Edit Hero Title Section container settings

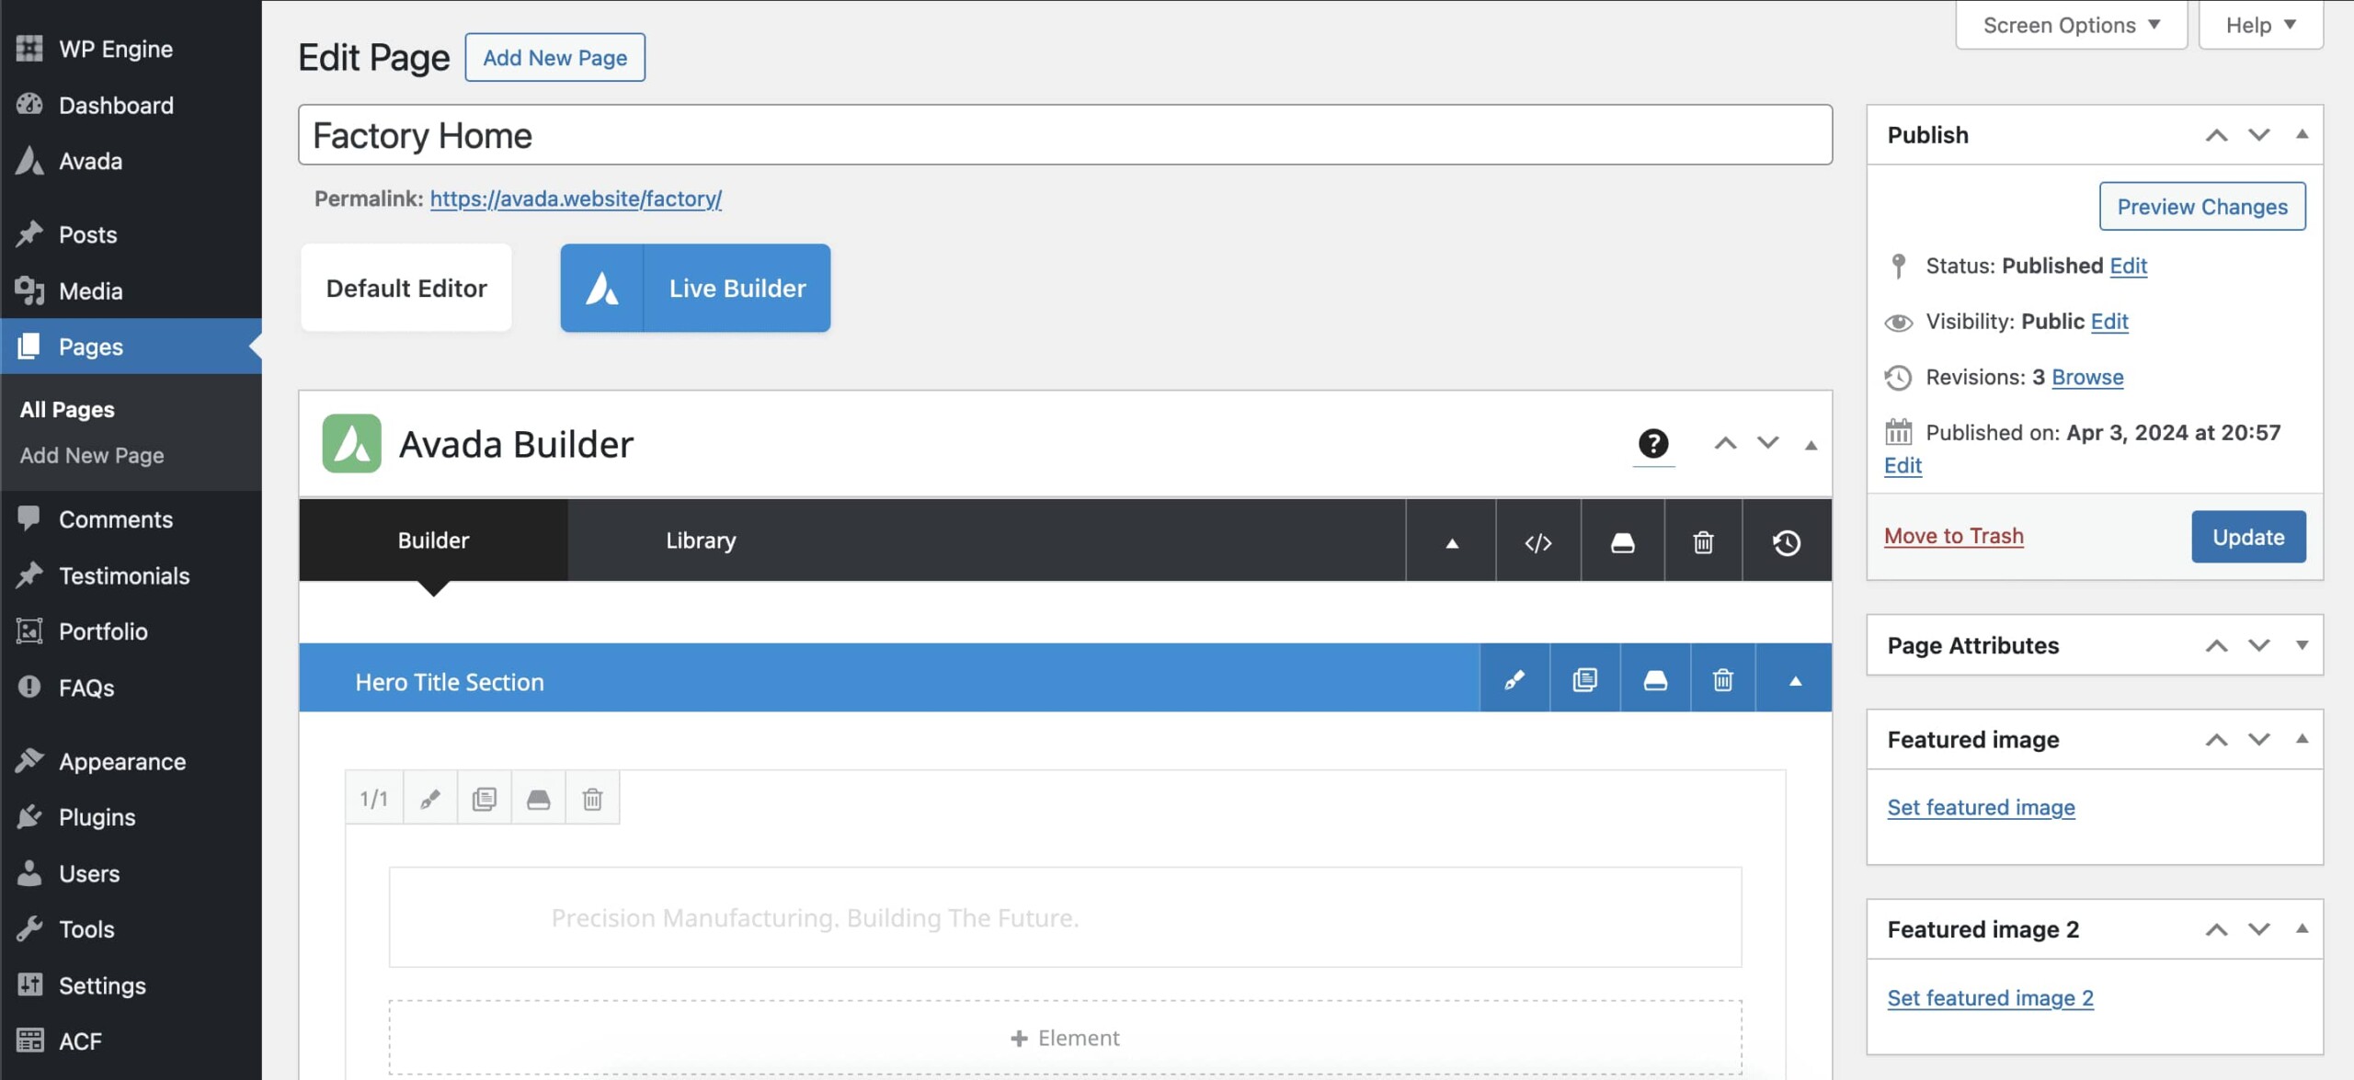pos(1514,680)
